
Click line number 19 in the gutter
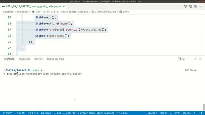click(9, 30)
